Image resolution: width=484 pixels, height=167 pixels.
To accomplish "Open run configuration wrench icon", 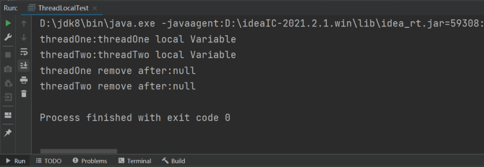I will click(8, 38).
